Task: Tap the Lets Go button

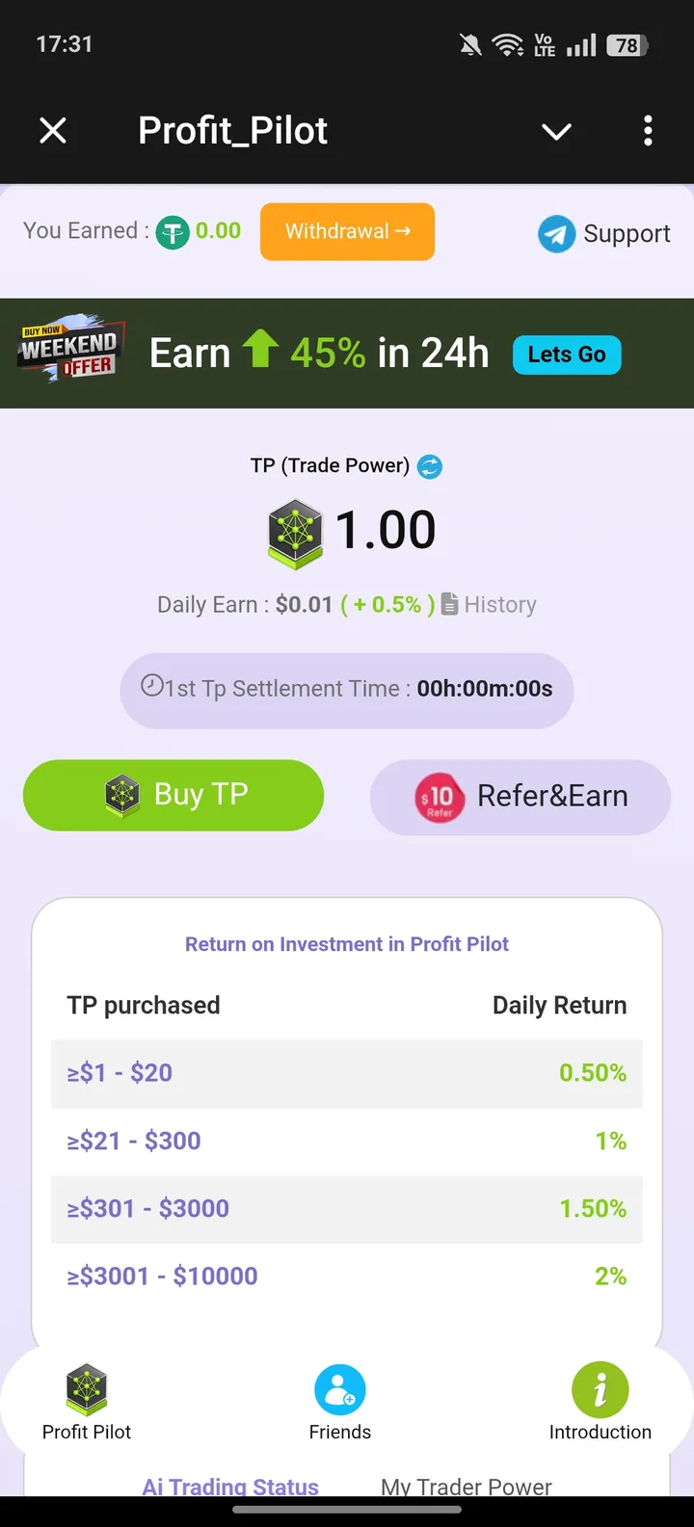Action: (x=567, y=355)
